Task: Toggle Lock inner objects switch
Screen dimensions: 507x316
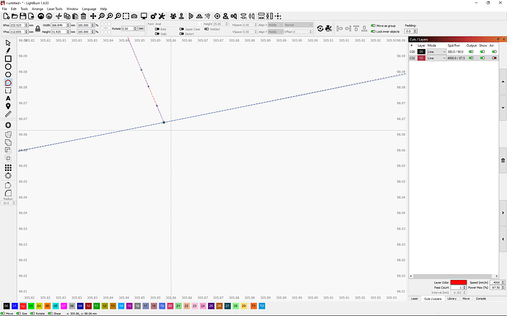Action: [373, 32]
